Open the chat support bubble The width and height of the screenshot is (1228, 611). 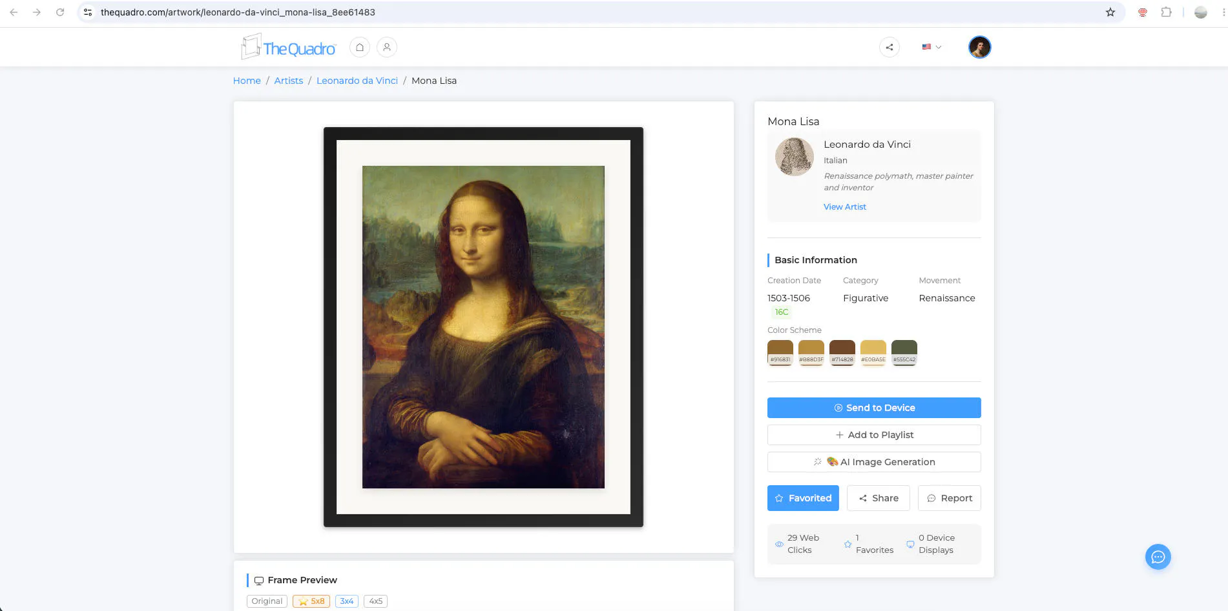click(x=1158, y=557)
